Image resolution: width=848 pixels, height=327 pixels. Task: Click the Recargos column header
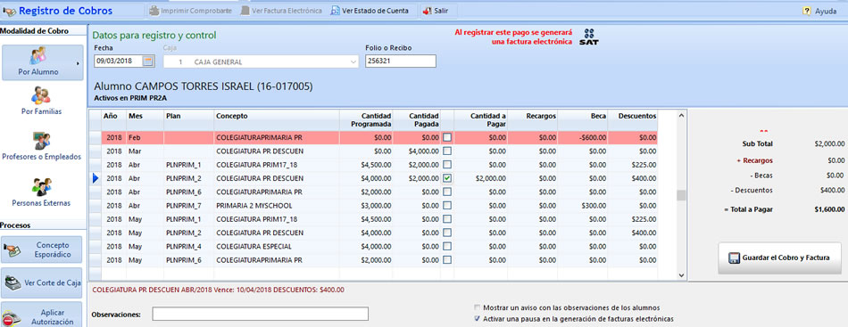click(x=533, y=119)
